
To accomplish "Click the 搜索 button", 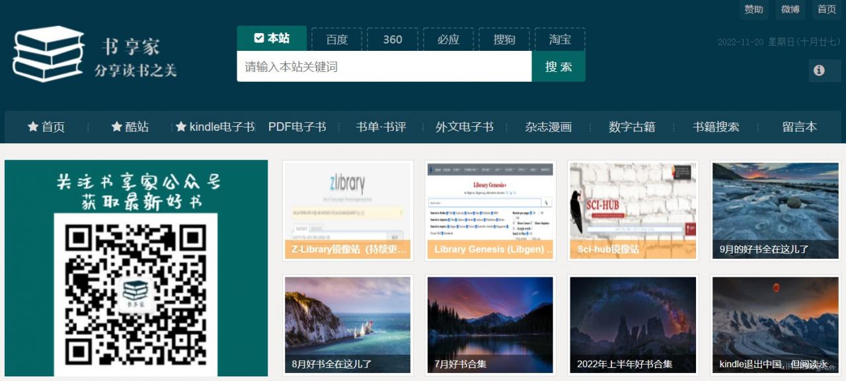I will pos(558,67).
